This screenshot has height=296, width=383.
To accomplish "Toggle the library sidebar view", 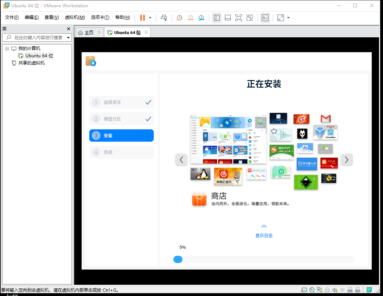I will tap(217, 17).
